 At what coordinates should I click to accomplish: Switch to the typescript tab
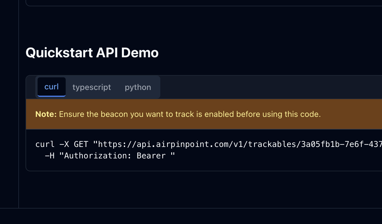tap(92, 87)
